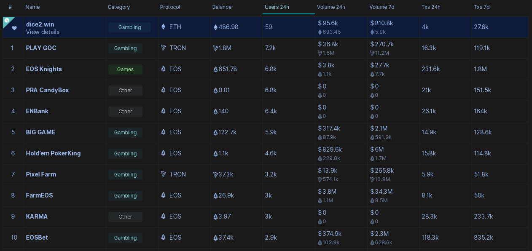This screenshot has width=532, height=251.
Task: Click the heart favorite icon for dice2.win
Action: coord(14,28)
